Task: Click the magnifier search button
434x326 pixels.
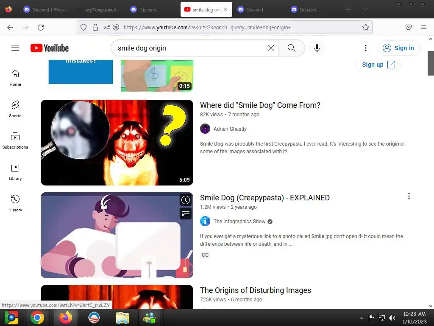Action: click(x=291, y=48)
